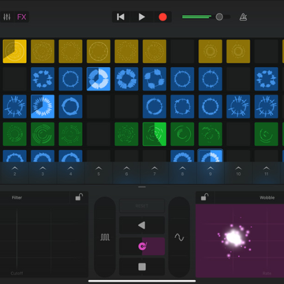Open the Wobble effect name selector
284x284 pixels.
[x=267, y=197]
